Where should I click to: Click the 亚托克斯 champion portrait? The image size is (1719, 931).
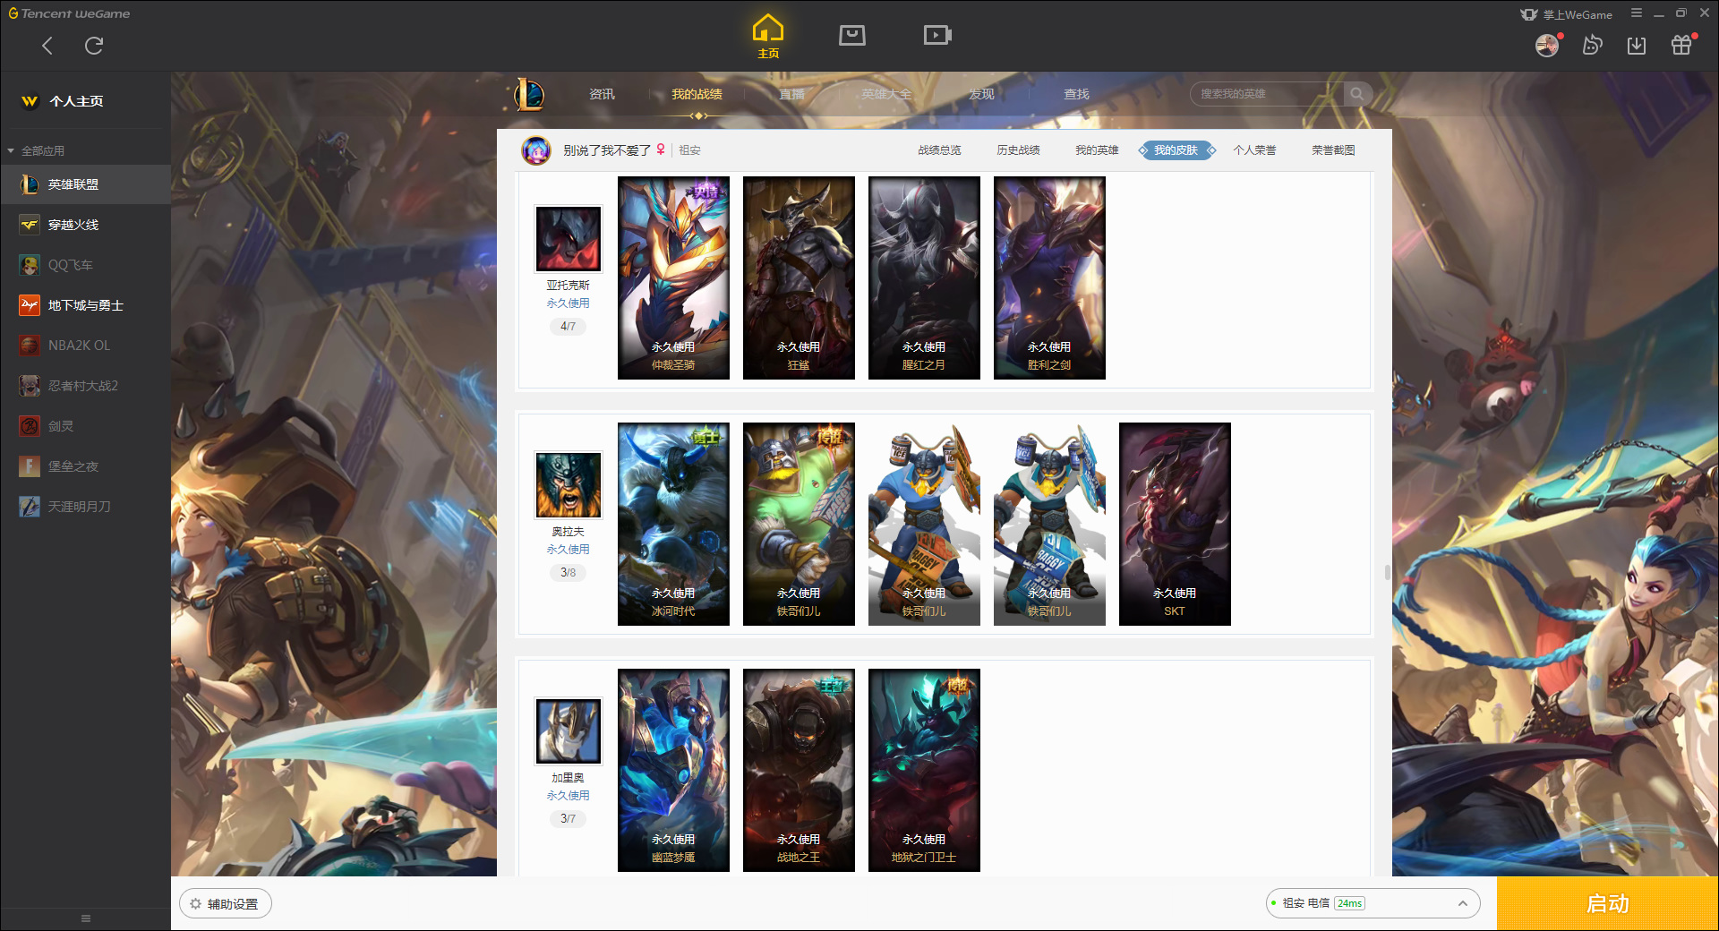[569, 239]
